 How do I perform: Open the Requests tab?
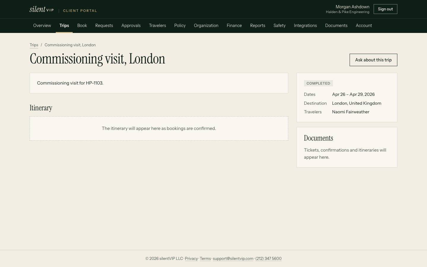tap(104, 26)
